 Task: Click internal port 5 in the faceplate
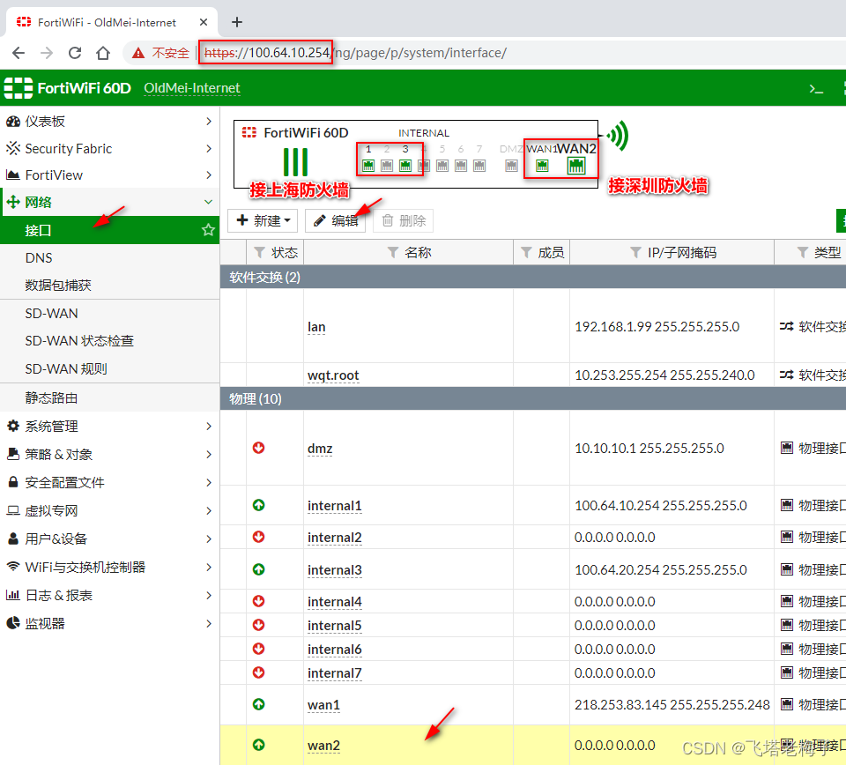(442, 166)
